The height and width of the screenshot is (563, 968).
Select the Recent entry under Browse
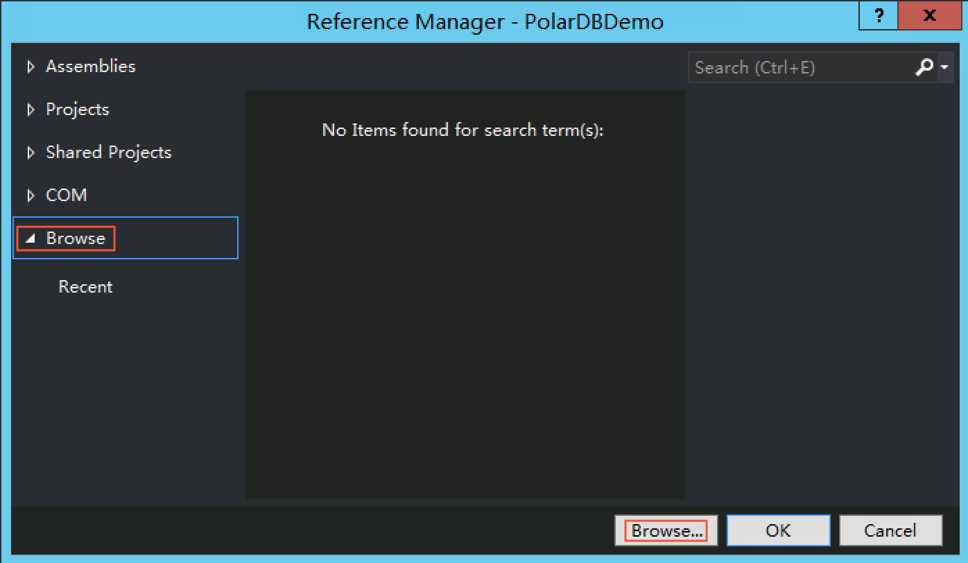pyautogui.click(x=85, y=286)
